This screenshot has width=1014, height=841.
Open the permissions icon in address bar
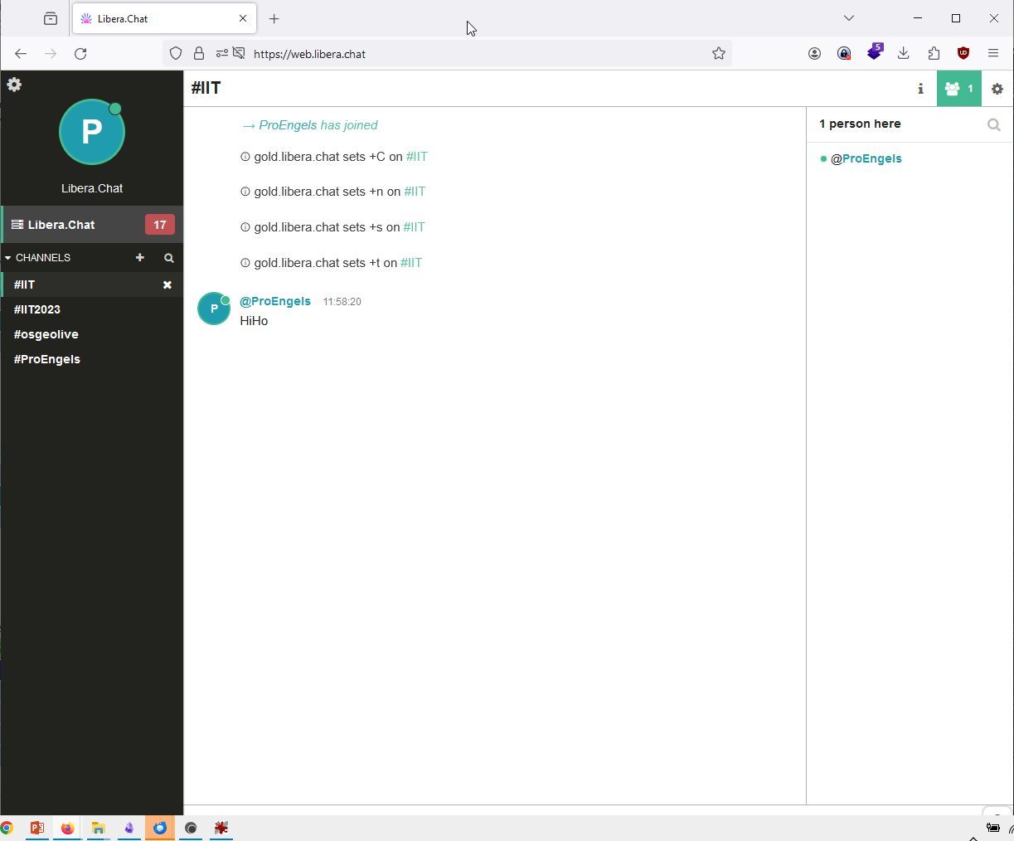(x=222, y=54)
